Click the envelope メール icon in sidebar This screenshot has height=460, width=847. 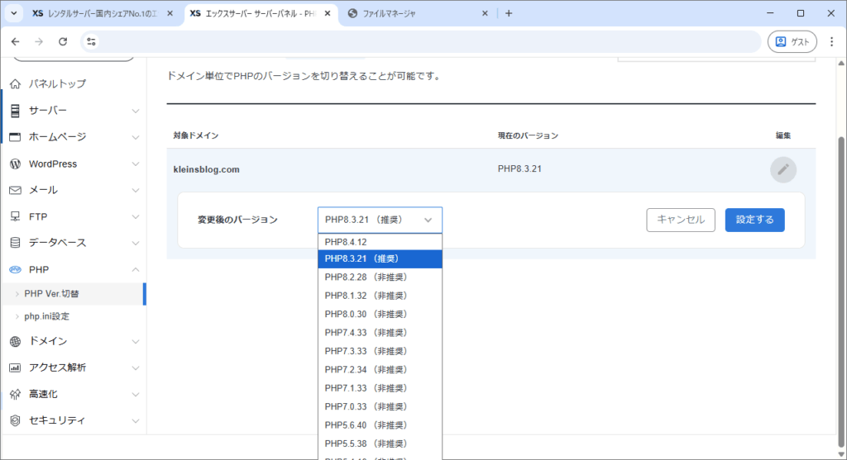click(15, 190)
